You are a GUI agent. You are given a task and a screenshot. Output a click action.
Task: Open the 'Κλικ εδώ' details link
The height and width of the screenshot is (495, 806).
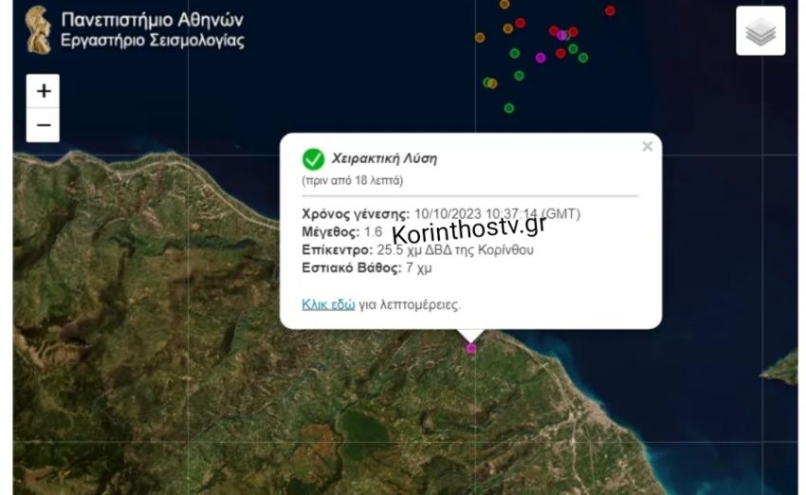click(328, 304)
